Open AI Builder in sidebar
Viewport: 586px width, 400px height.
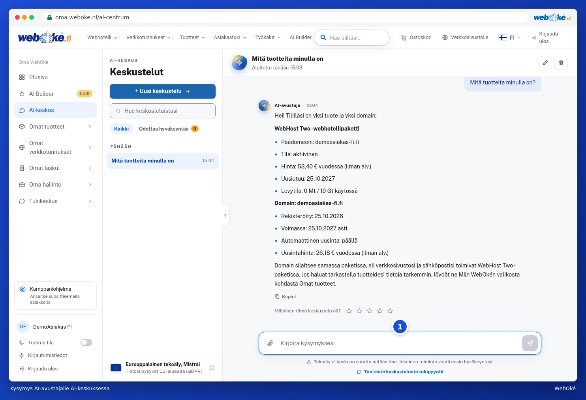[55, 94]
